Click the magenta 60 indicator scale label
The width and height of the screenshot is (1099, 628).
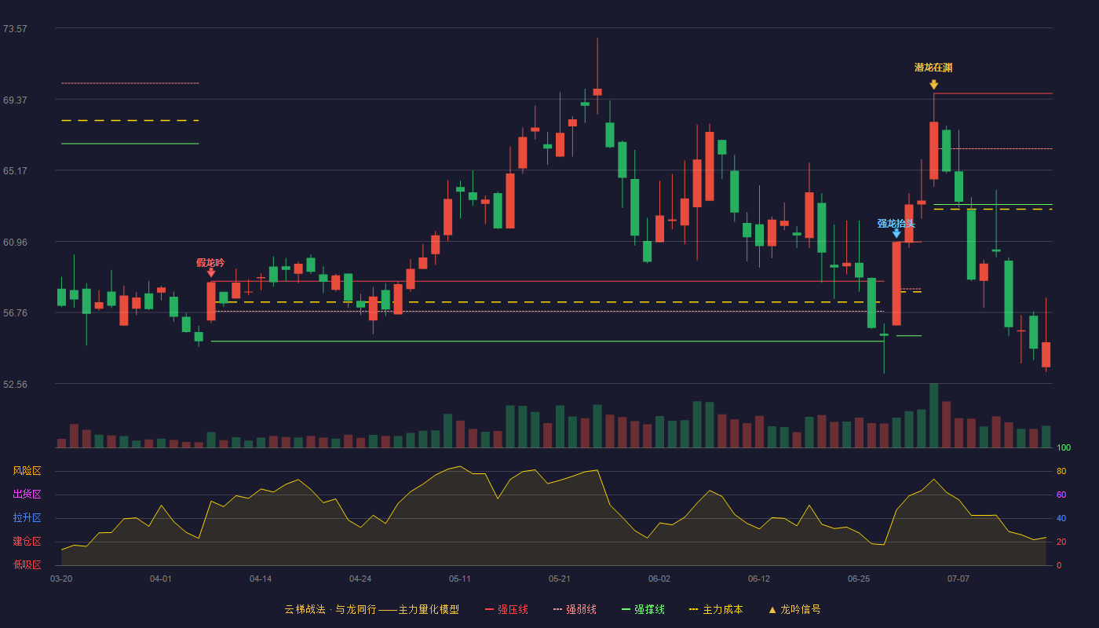point(1061,495)
